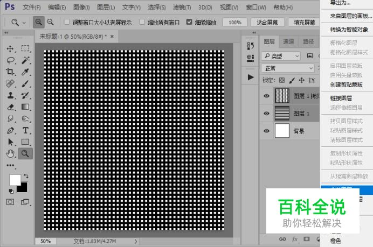Select the Crop tool

(x=10, y=72)
